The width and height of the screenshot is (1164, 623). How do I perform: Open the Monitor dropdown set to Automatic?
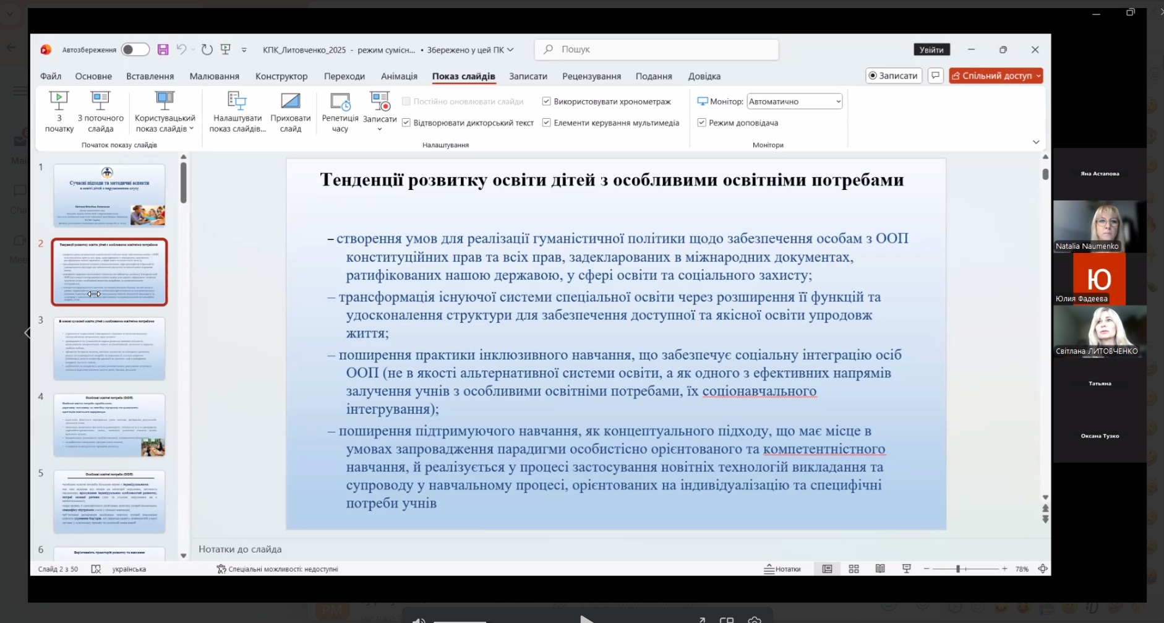point(794,101)
